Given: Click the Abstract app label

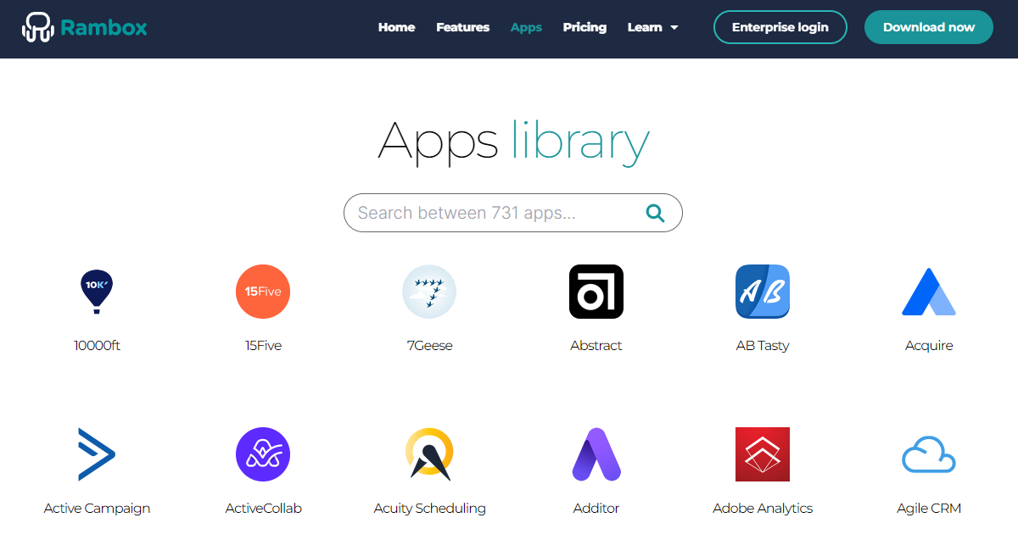Looking at the screenshot, I should 596,346.
